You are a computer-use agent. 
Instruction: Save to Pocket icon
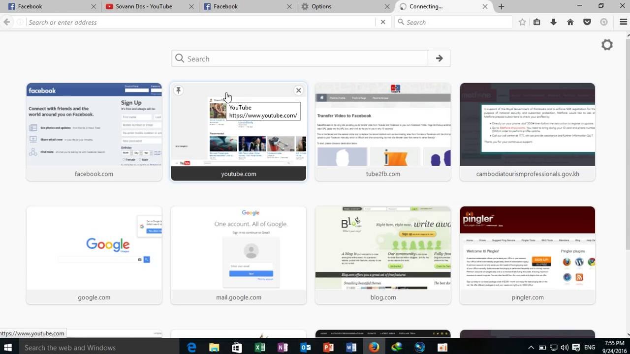tap(587, 22)
